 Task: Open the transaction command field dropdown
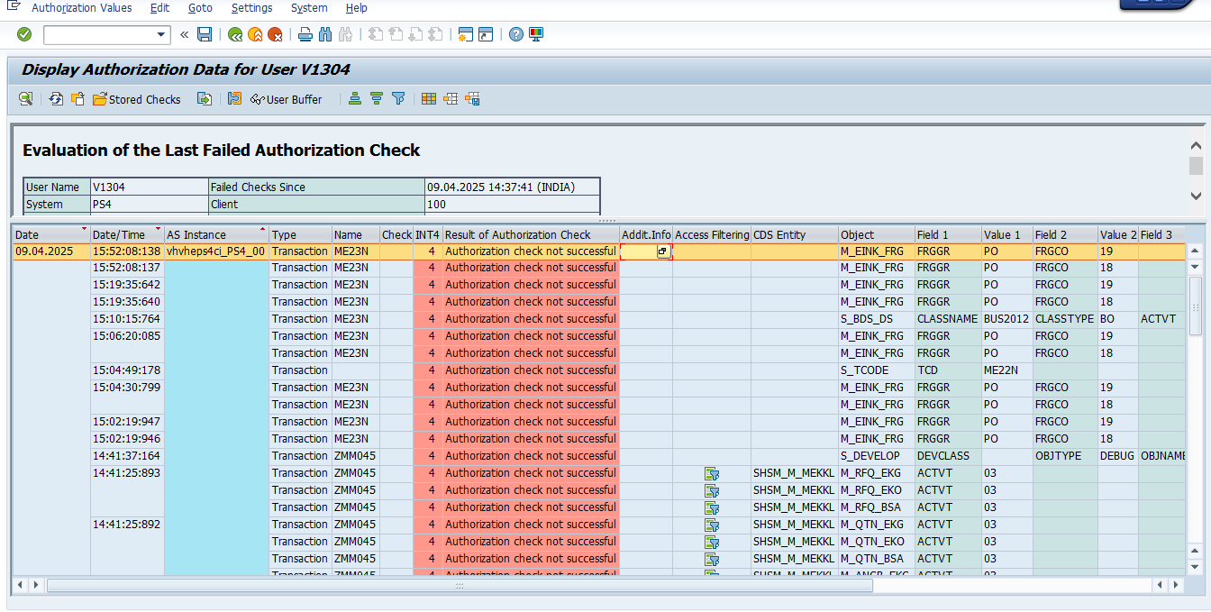[162, 34]
